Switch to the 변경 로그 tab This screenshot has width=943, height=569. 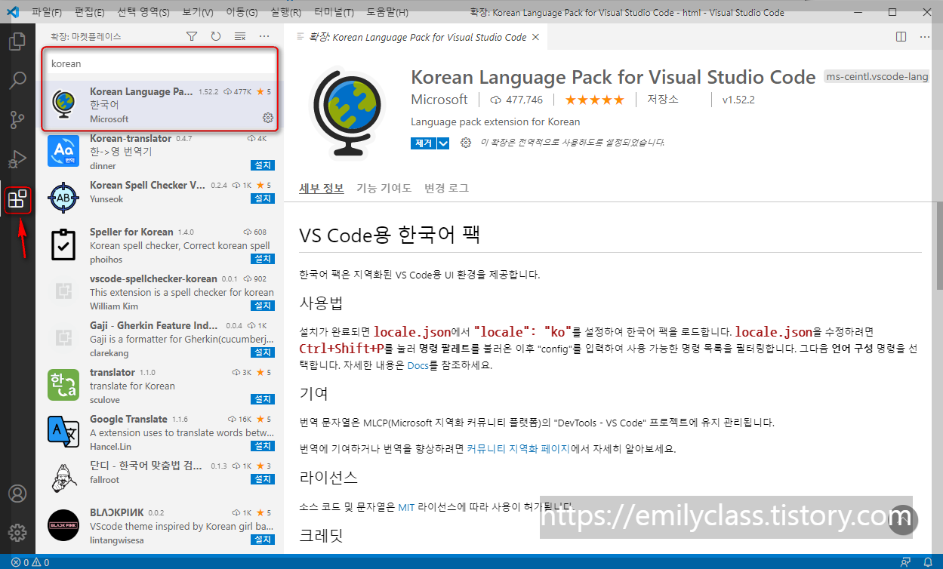446,188
